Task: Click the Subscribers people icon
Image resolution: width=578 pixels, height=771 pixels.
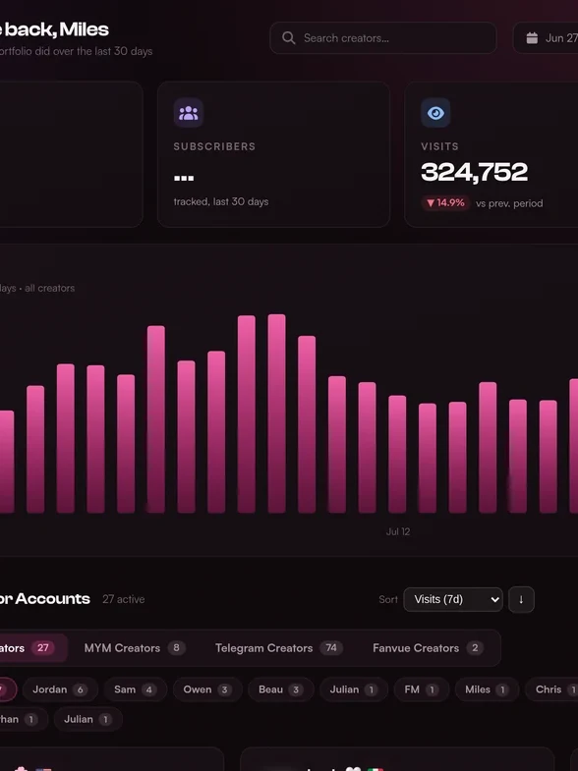Action: click(x=189, y=113)
